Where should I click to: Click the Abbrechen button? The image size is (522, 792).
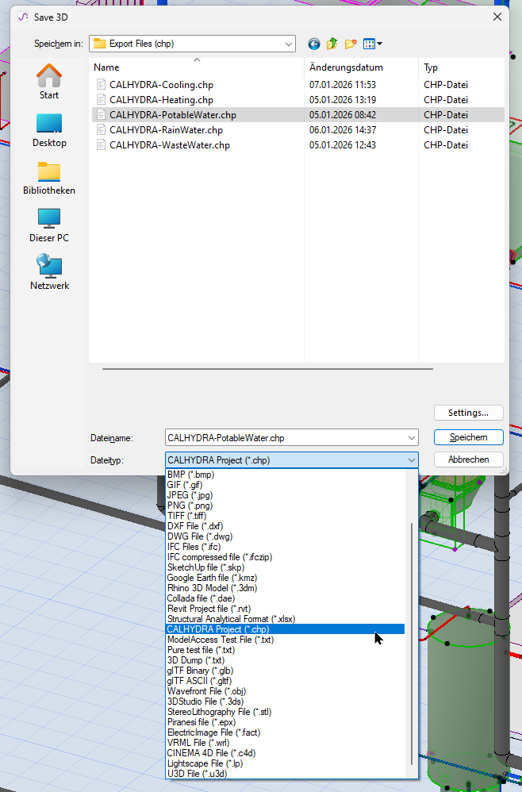point(469,459)
